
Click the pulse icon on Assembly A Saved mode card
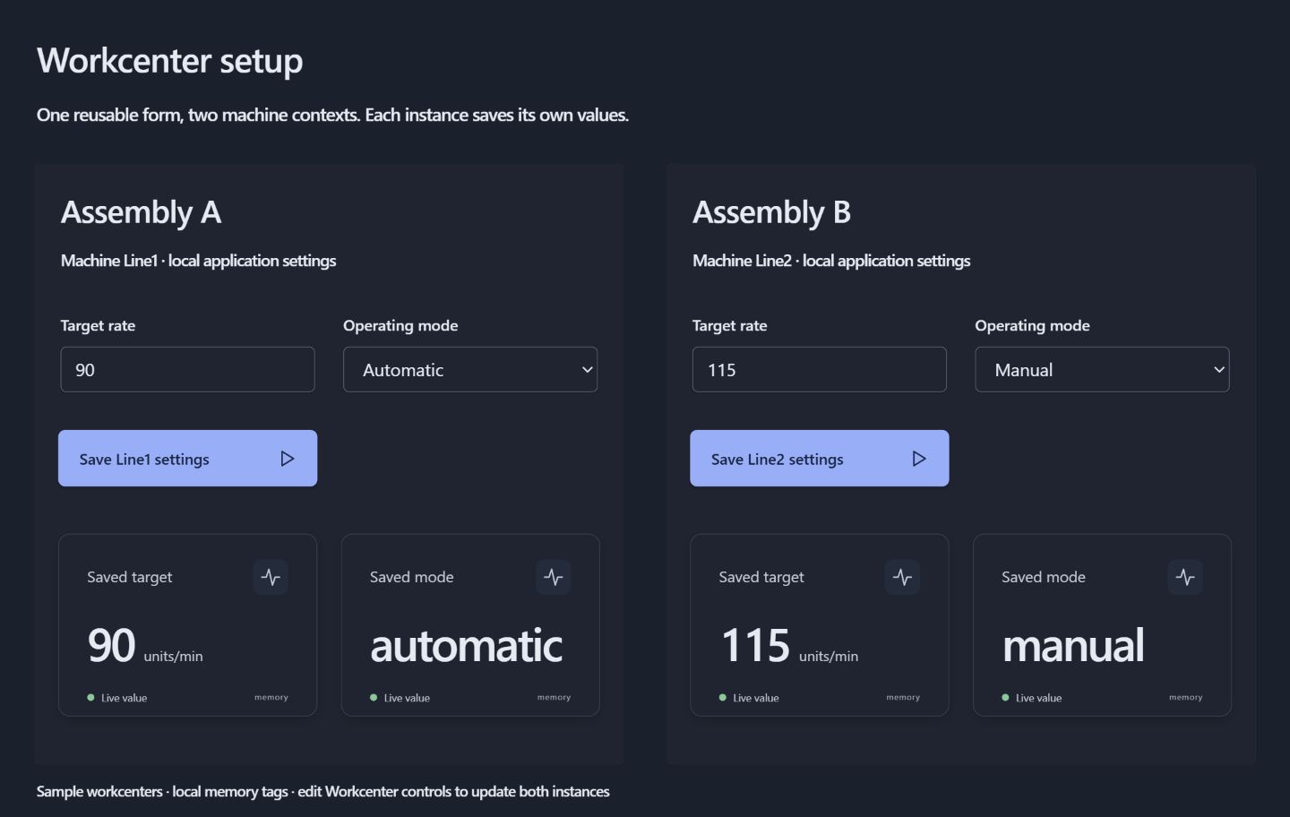point(554,577)
